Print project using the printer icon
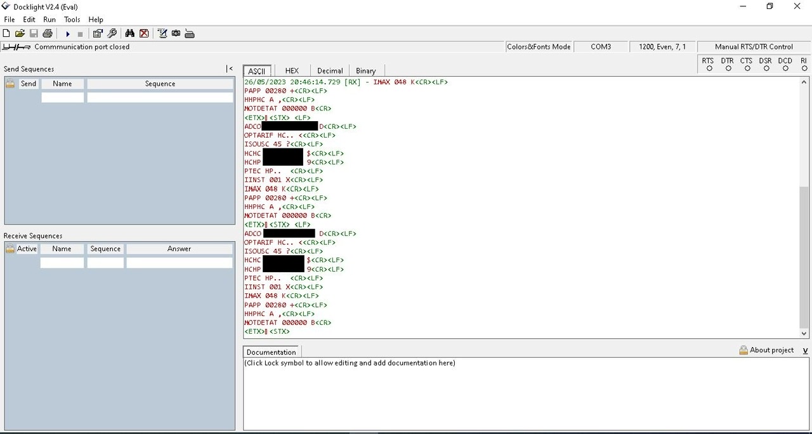 pos(47,34)
